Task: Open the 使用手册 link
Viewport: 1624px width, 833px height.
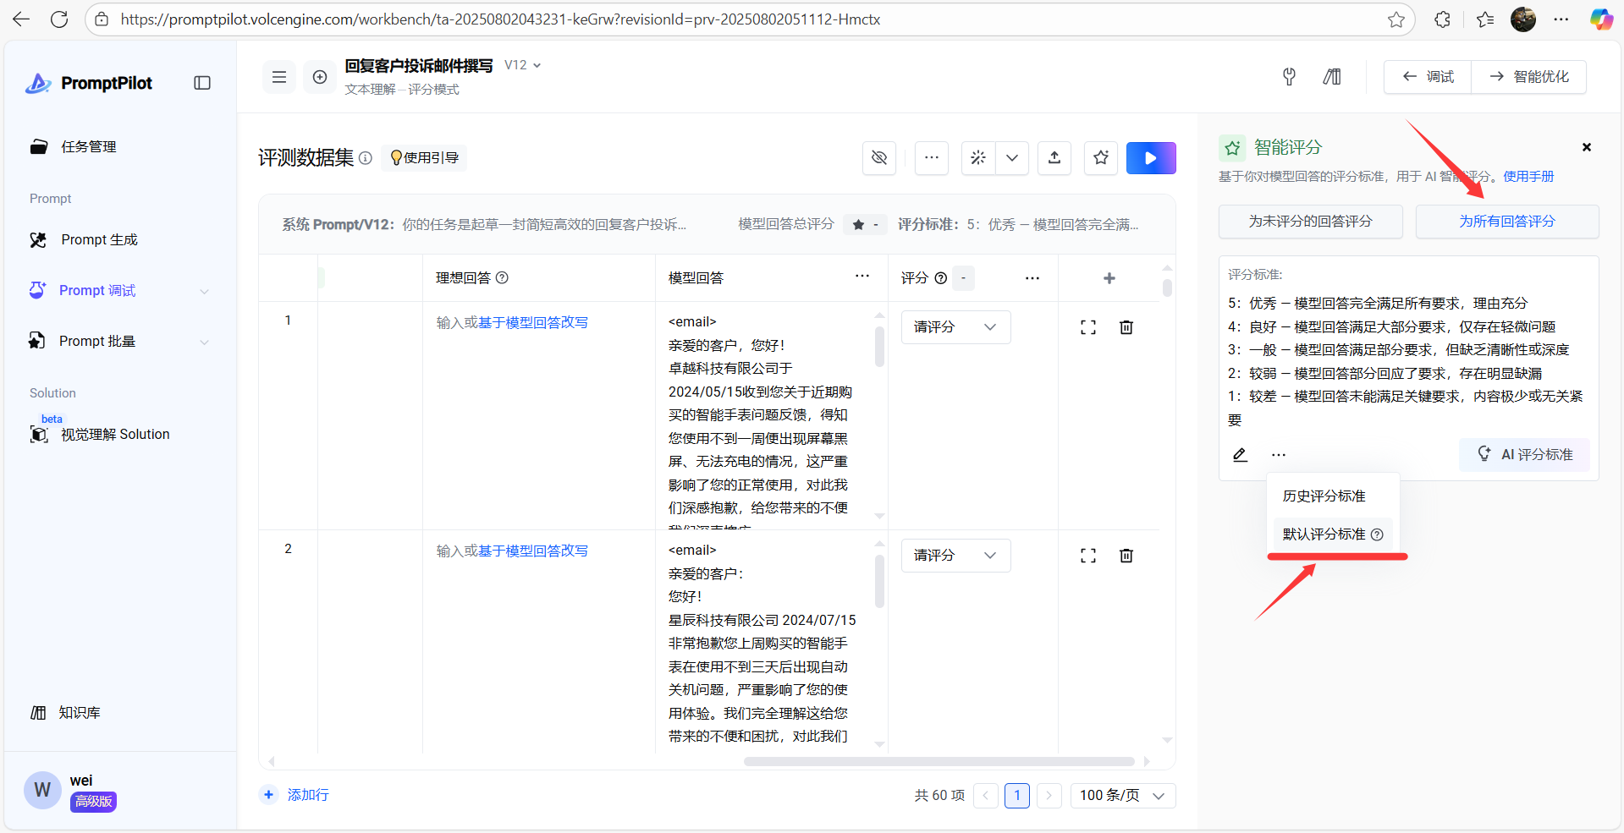Action: click(x=1528, y=177)
